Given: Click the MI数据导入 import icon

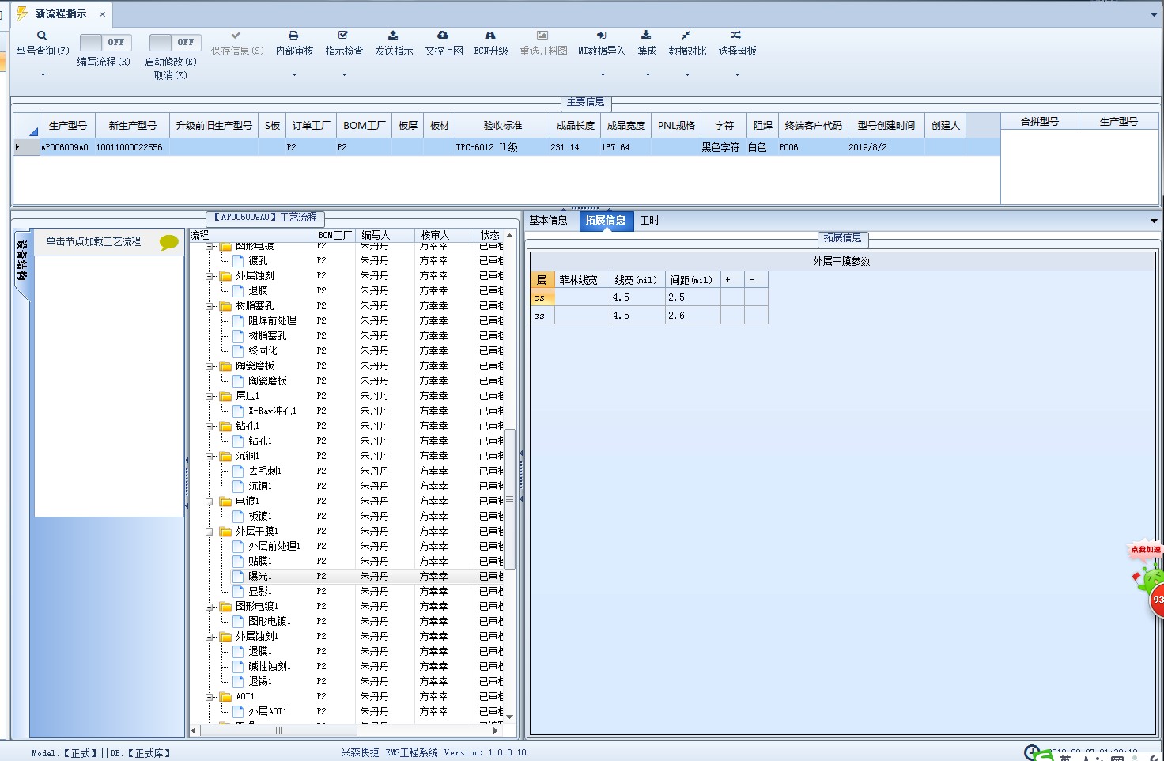Looking at the screenshot, I should [x=601, y=36].
